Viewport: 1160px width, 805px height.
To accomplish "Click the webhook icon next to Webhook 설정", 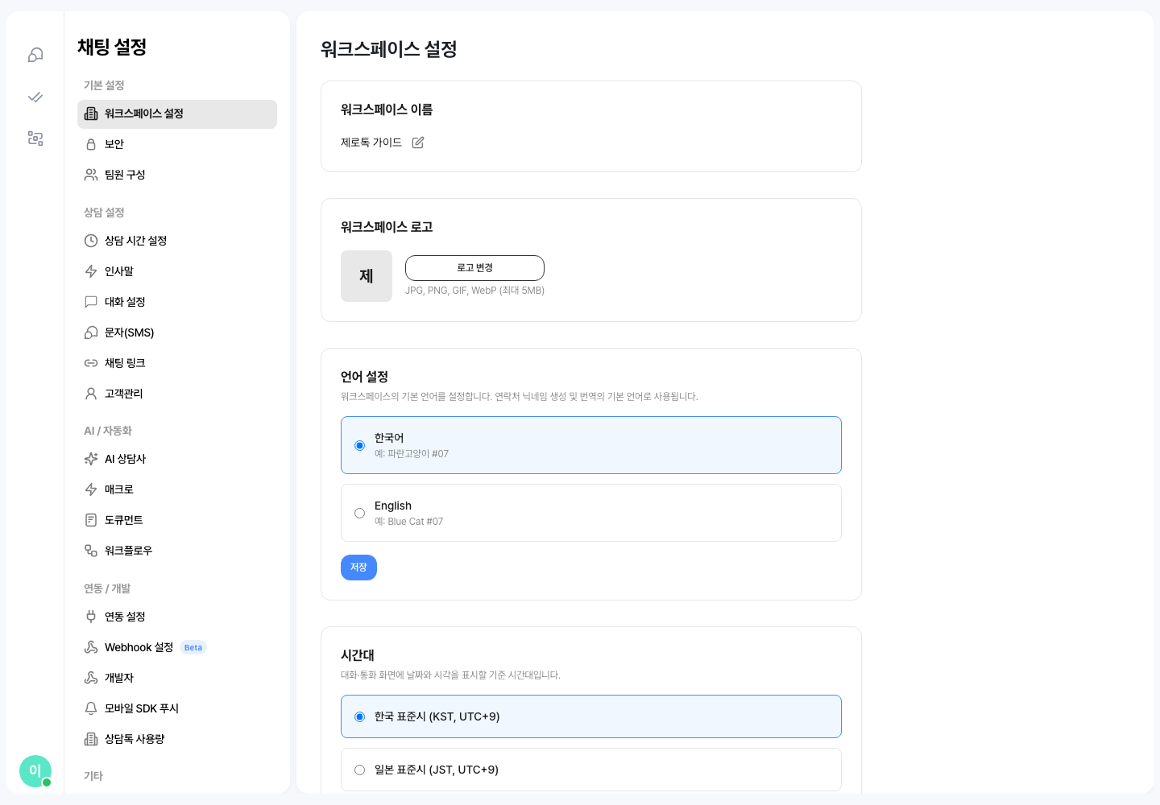I will (x=91, y=647).
